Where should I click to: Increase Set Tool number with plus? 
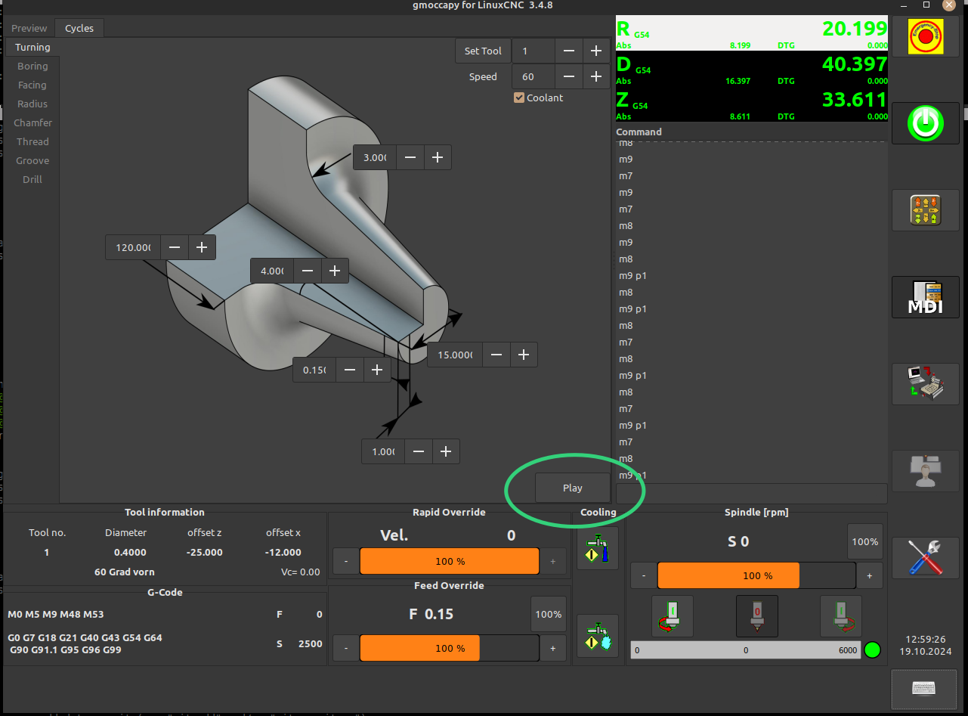point(596,51)
